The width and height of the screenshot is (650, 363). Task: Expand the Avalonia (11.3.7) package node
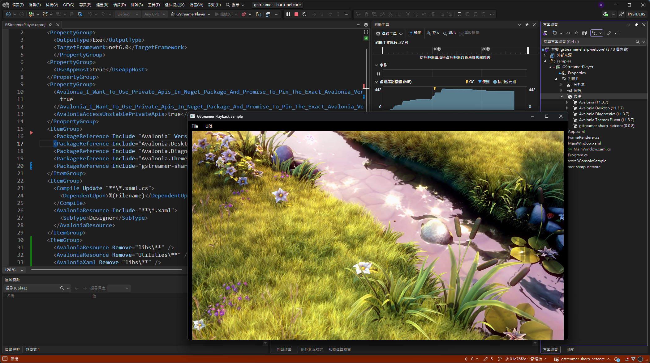(567, 102)
